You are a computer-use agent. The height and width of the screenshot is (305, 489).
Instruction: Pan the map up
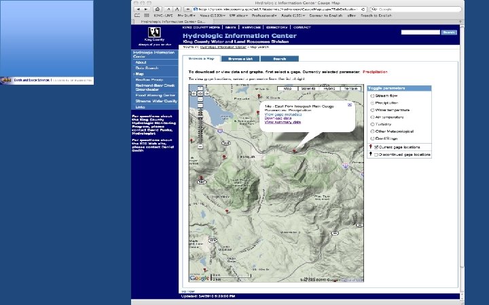click(200, 88)
